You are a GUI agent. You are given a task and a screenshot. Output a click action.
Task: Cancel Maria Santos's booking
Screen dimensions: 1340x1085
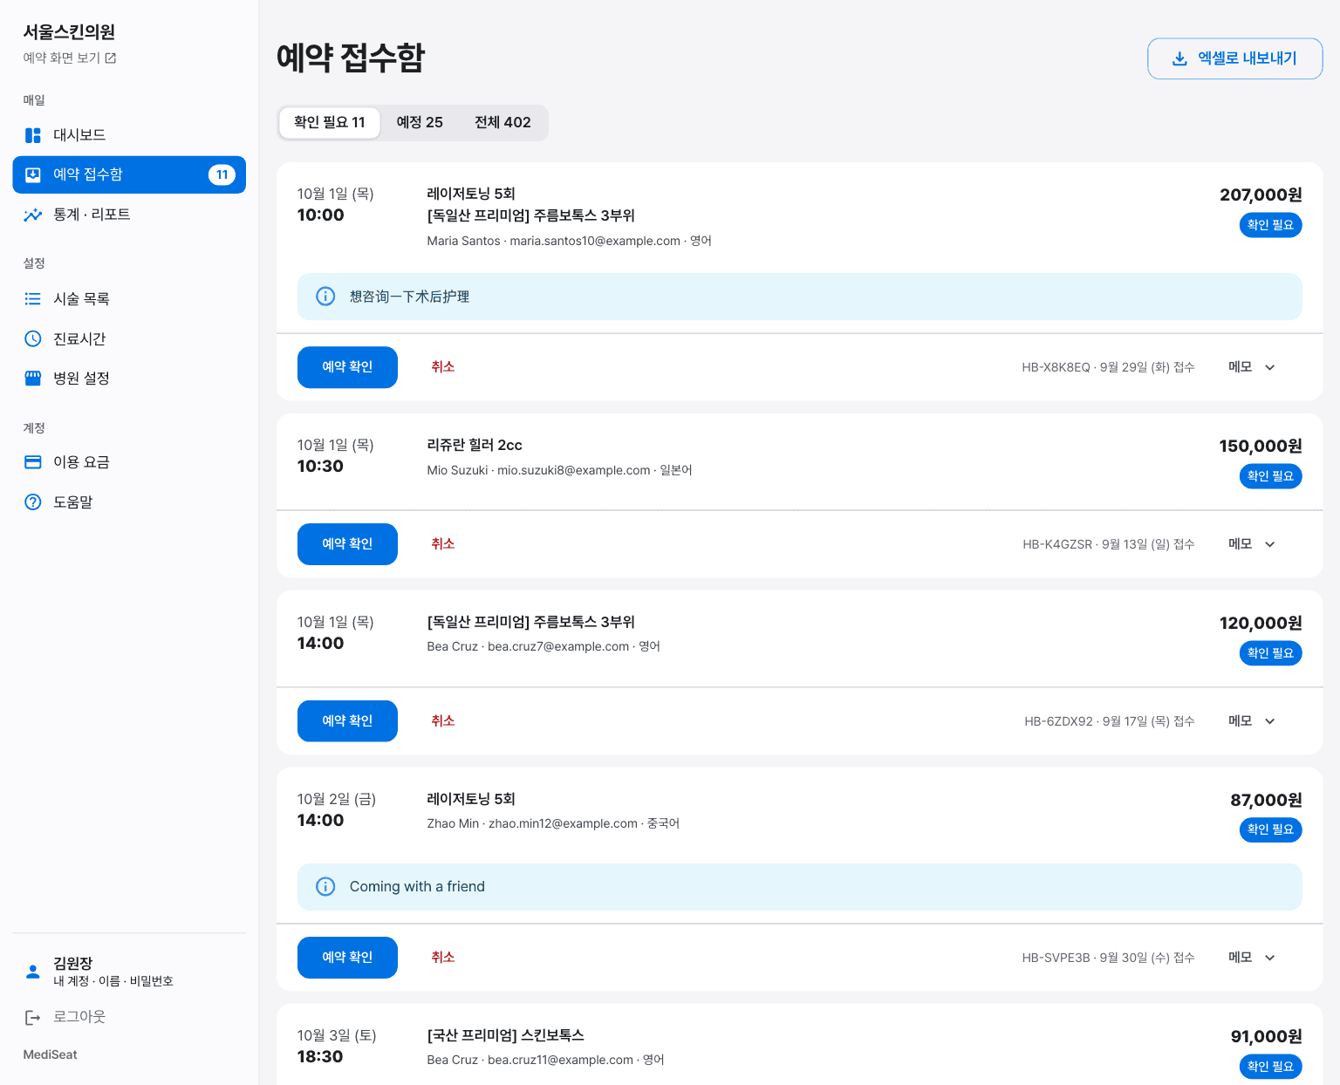click(x=443, y=367)
